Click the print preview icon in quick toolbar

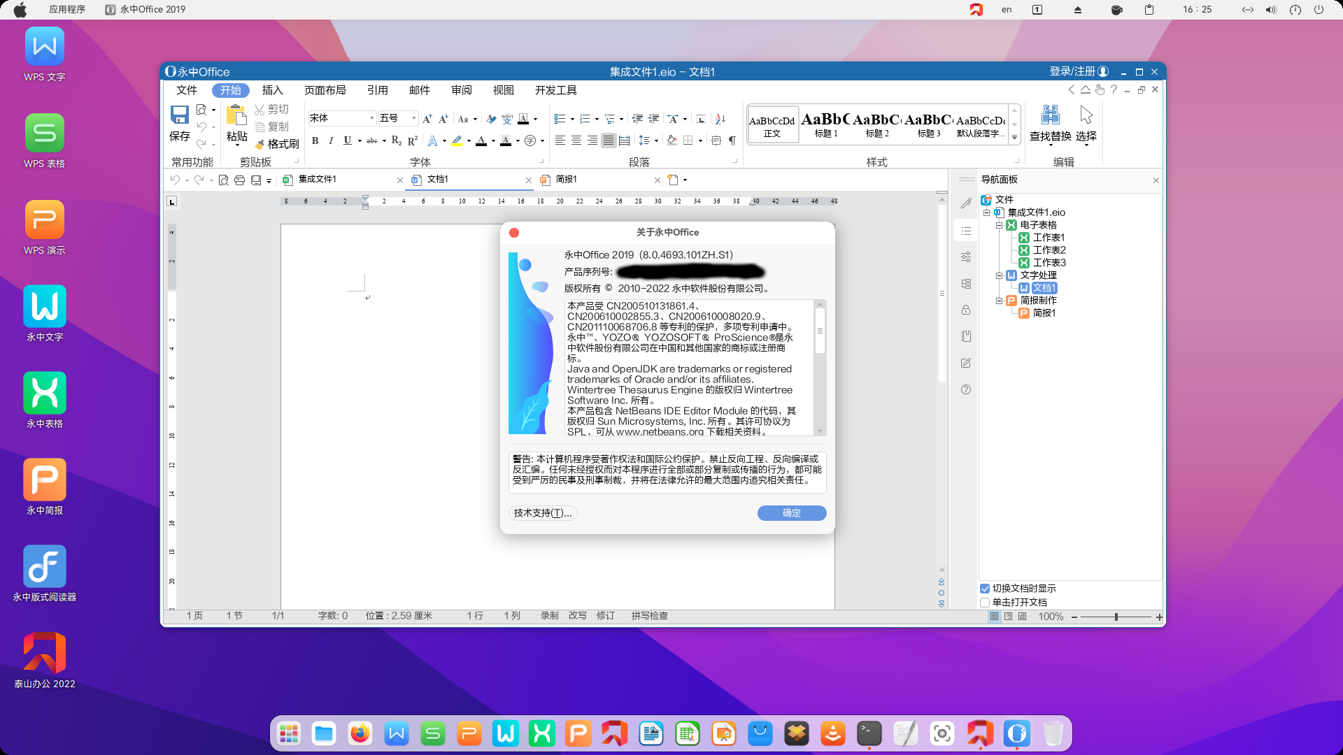pos(223,180)
